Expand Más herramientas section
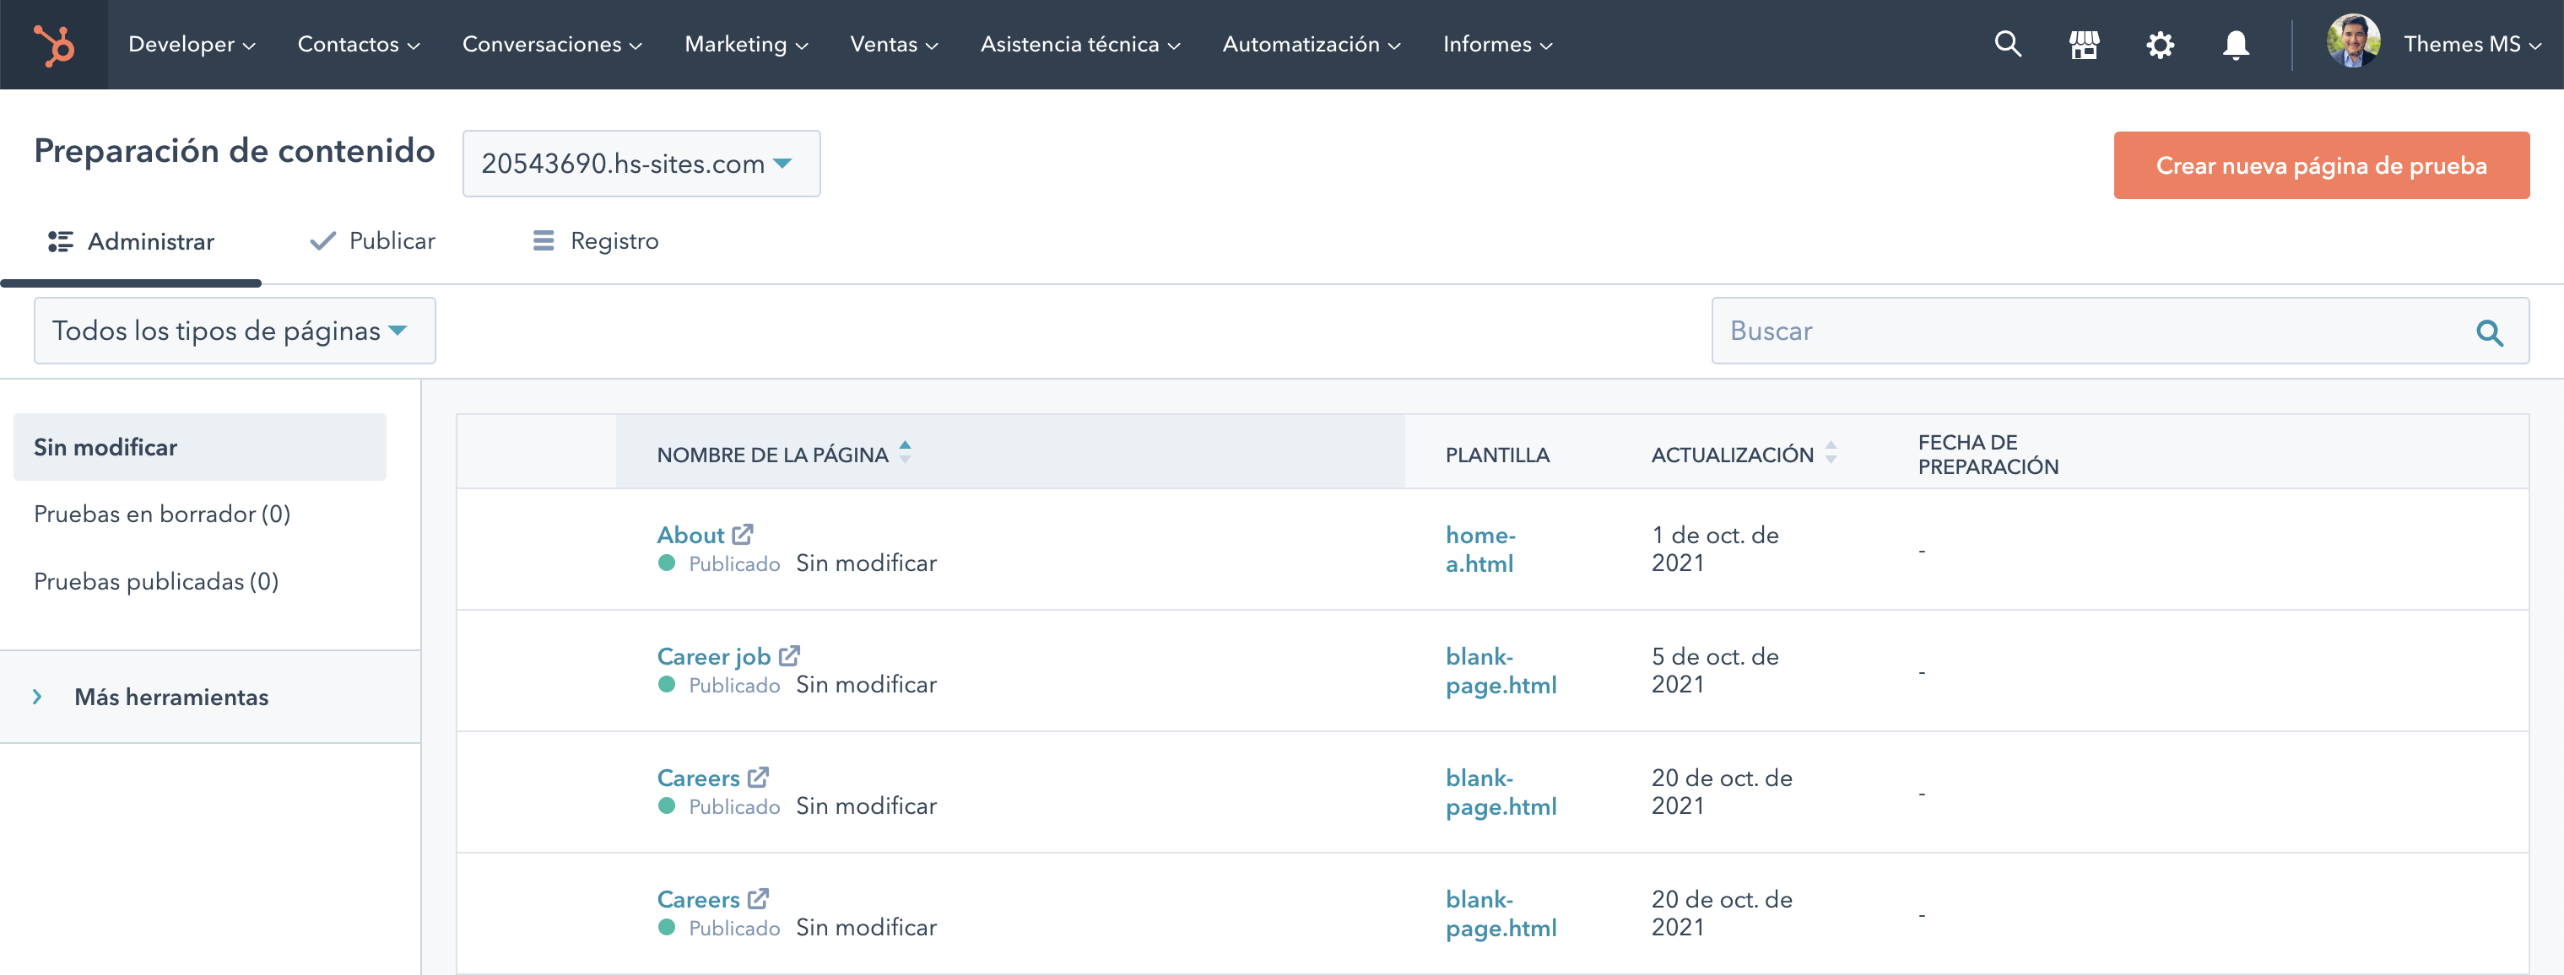This screenshot has width=2564, height=975. (170, 697)
